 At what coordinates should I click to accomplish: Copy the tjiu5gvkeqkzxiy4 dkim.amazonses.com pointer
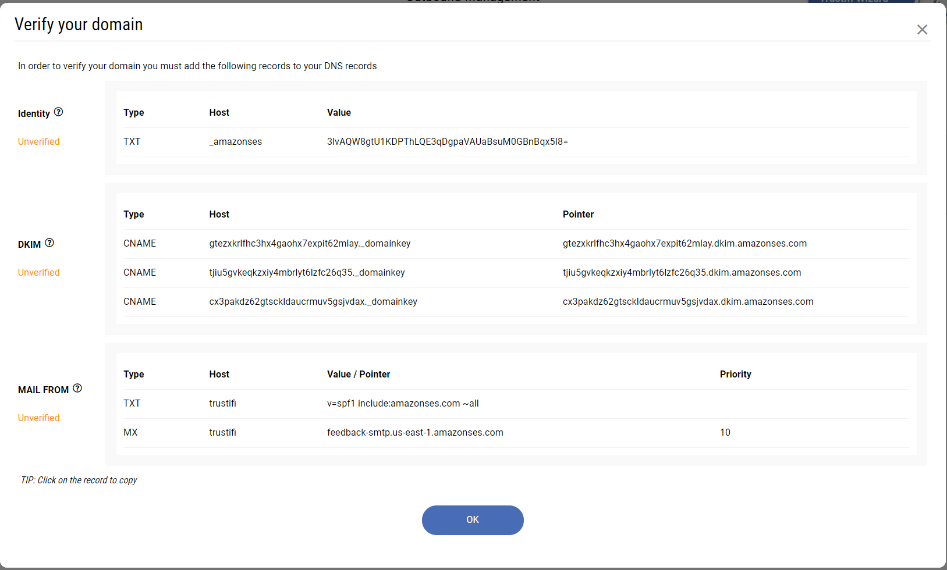[x=682, y=272]
